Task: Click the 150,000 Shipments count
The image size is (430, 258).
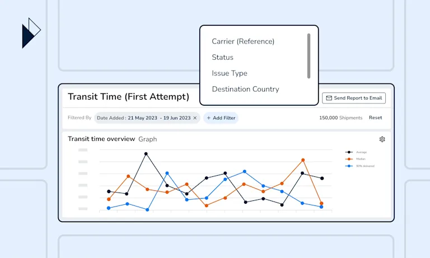Action: (x=340, y=118)
